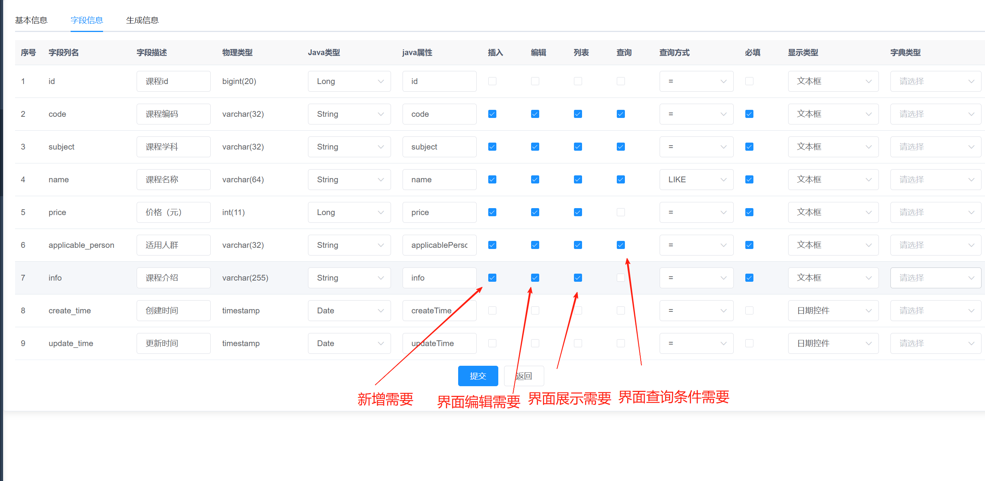Toggle the required checkbox for id row
This screenshot has height=481, width=985.
click(749, 81)
